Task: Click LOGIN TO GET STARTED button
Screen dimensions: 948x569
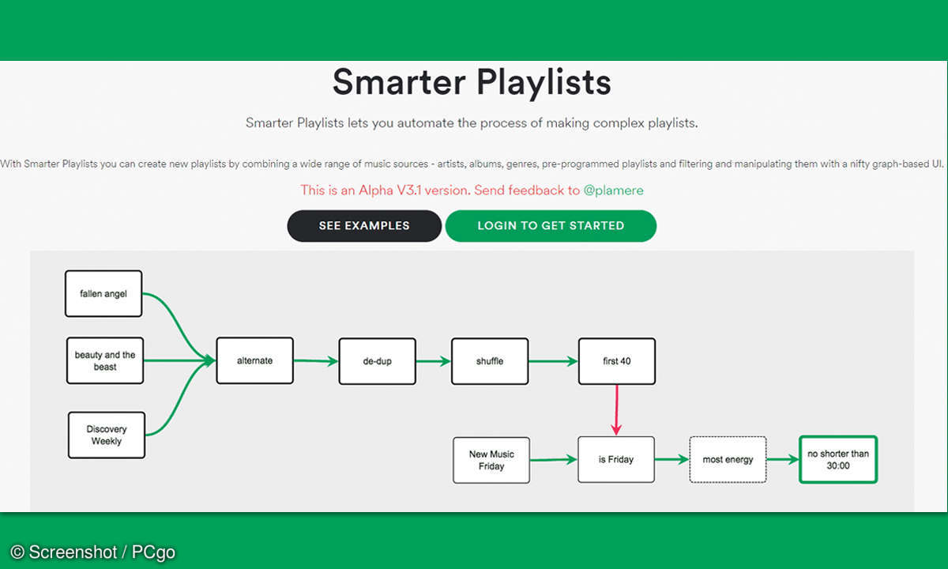Action: tap(551, 226)
